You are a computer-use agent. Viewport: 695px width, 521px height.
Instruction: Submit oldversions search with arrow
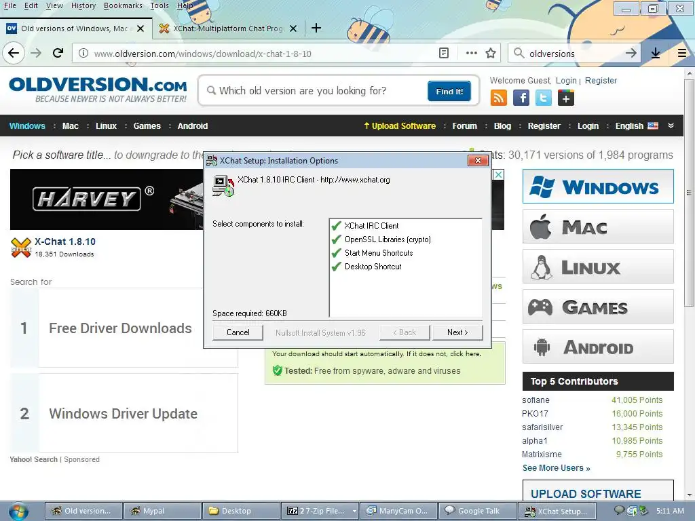pos(631,53)
